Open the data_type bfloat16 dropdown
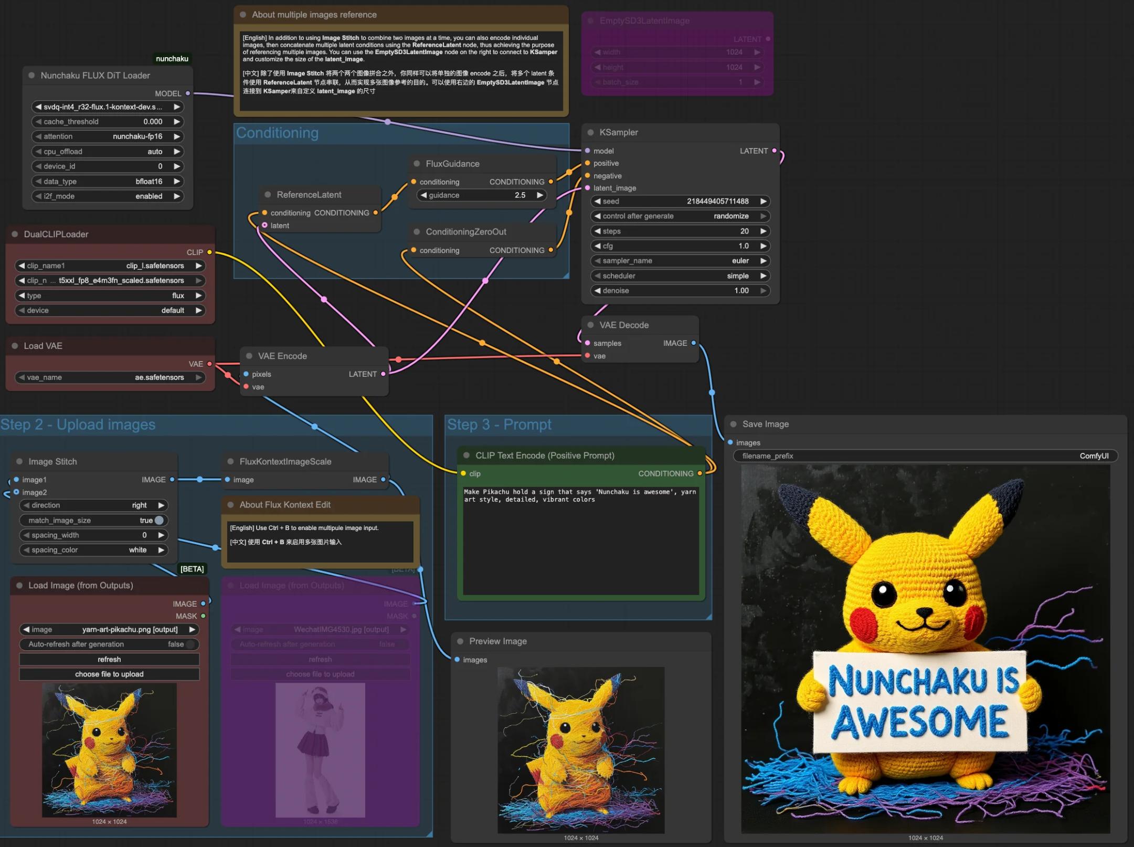Screen dimensions: 1134x847 (x=108, y=182)
